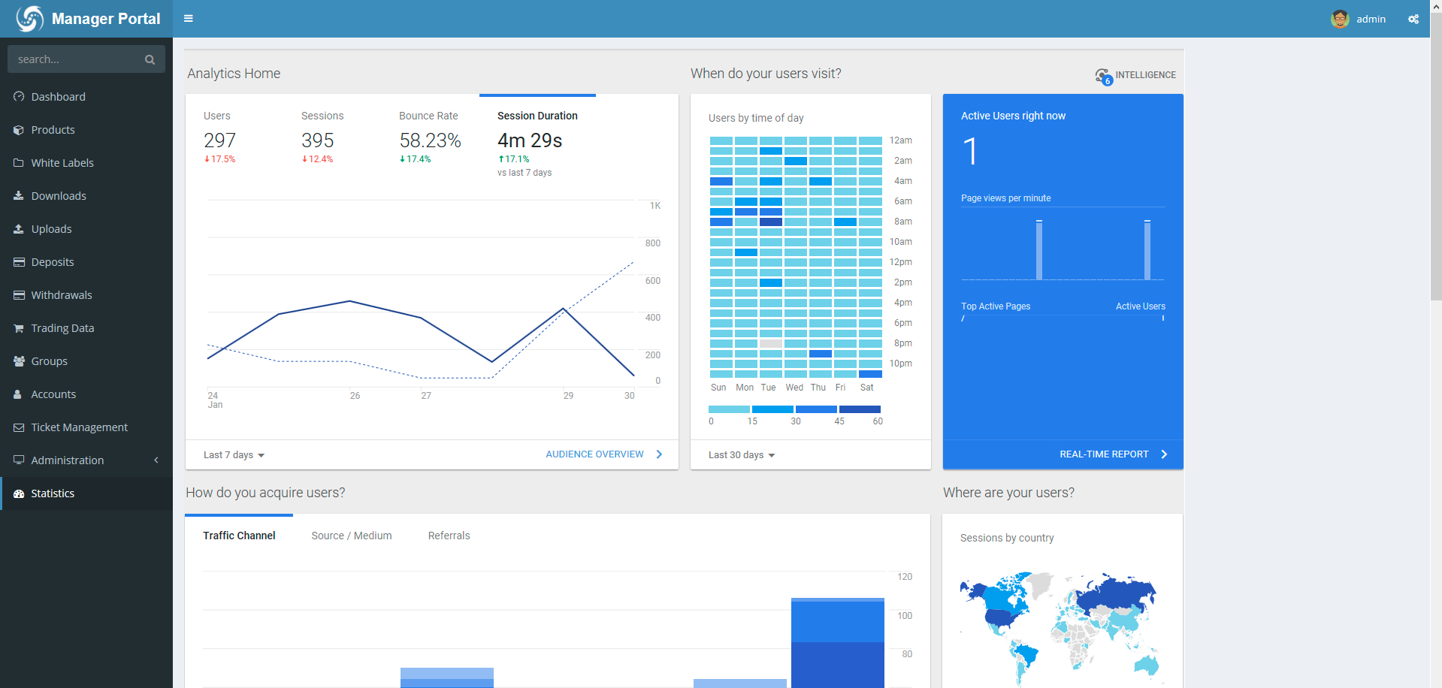Switch to the Source / Medium tab
Screen dimensions: 1442x688
coord(352,536)
